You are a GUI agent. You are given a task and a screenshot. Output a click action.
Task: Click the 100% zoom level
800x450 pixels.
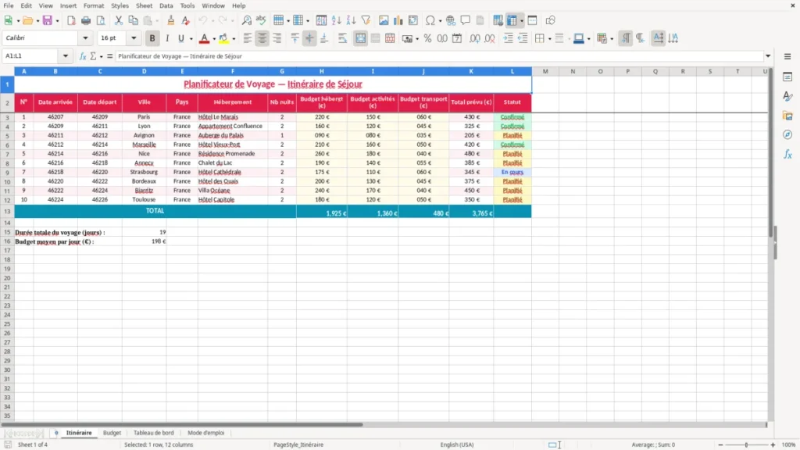click(x=789, y=445)
